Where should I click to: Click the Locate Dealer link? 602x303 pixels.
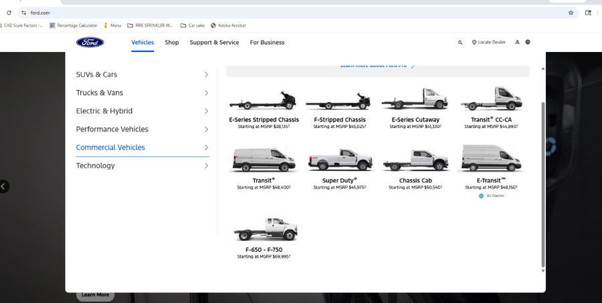488,42
